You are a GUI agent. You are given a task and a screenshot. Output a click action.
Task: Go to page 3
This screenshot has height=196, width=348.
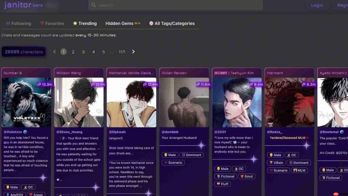(x=83, y=52)
